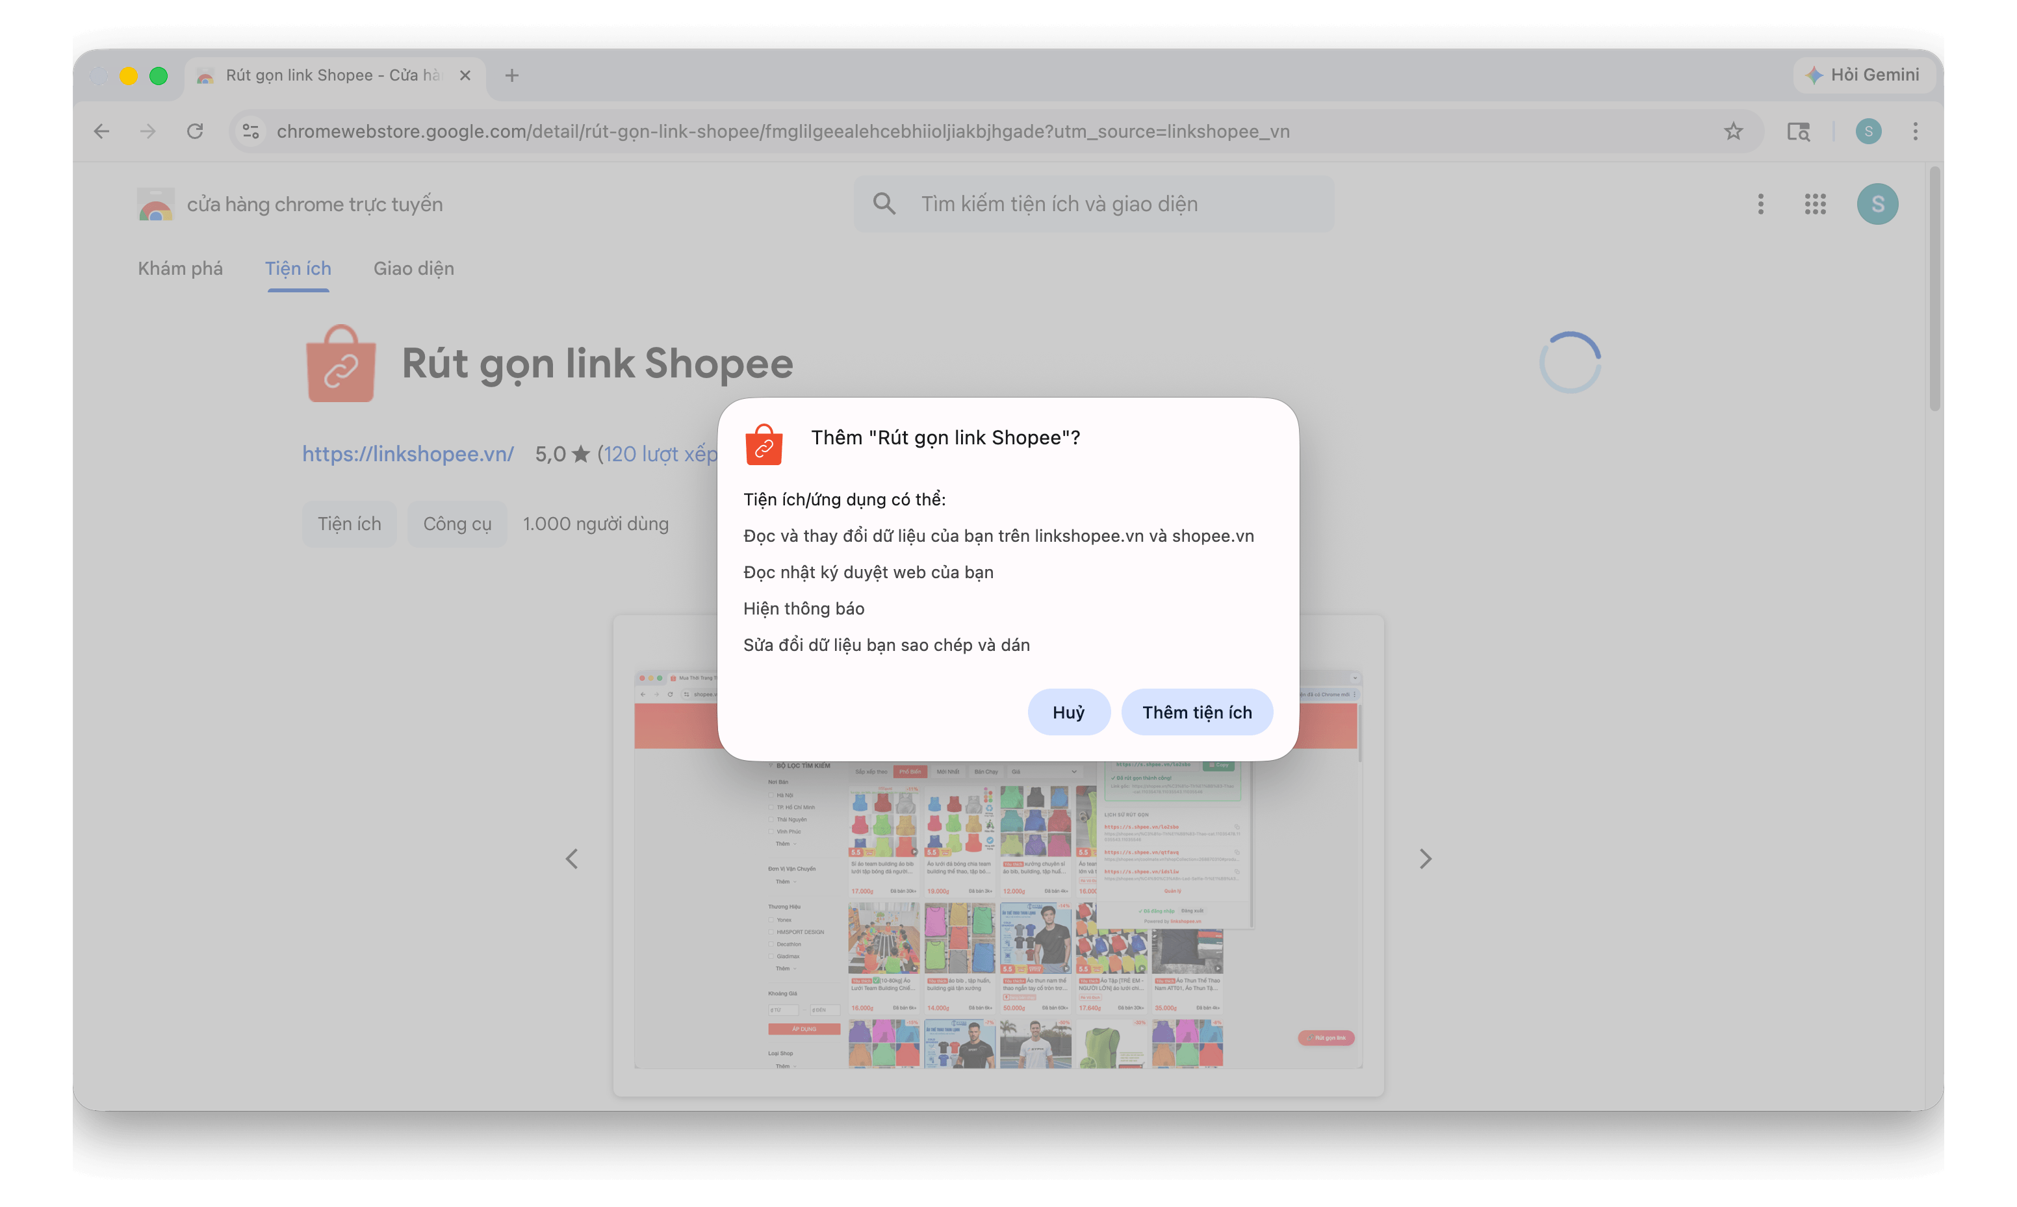
Task: Open the https://linkshopee.vn/ link
Action: 407,454
